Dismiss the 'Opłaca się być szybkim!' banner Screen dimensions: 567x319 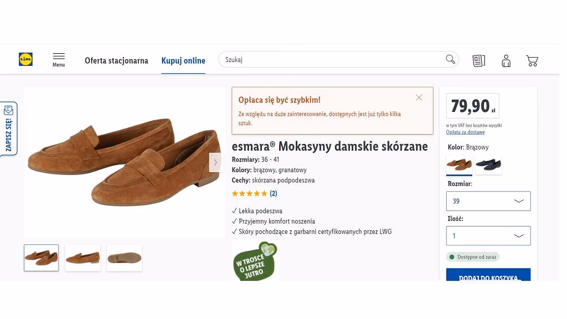pos(419,97)
